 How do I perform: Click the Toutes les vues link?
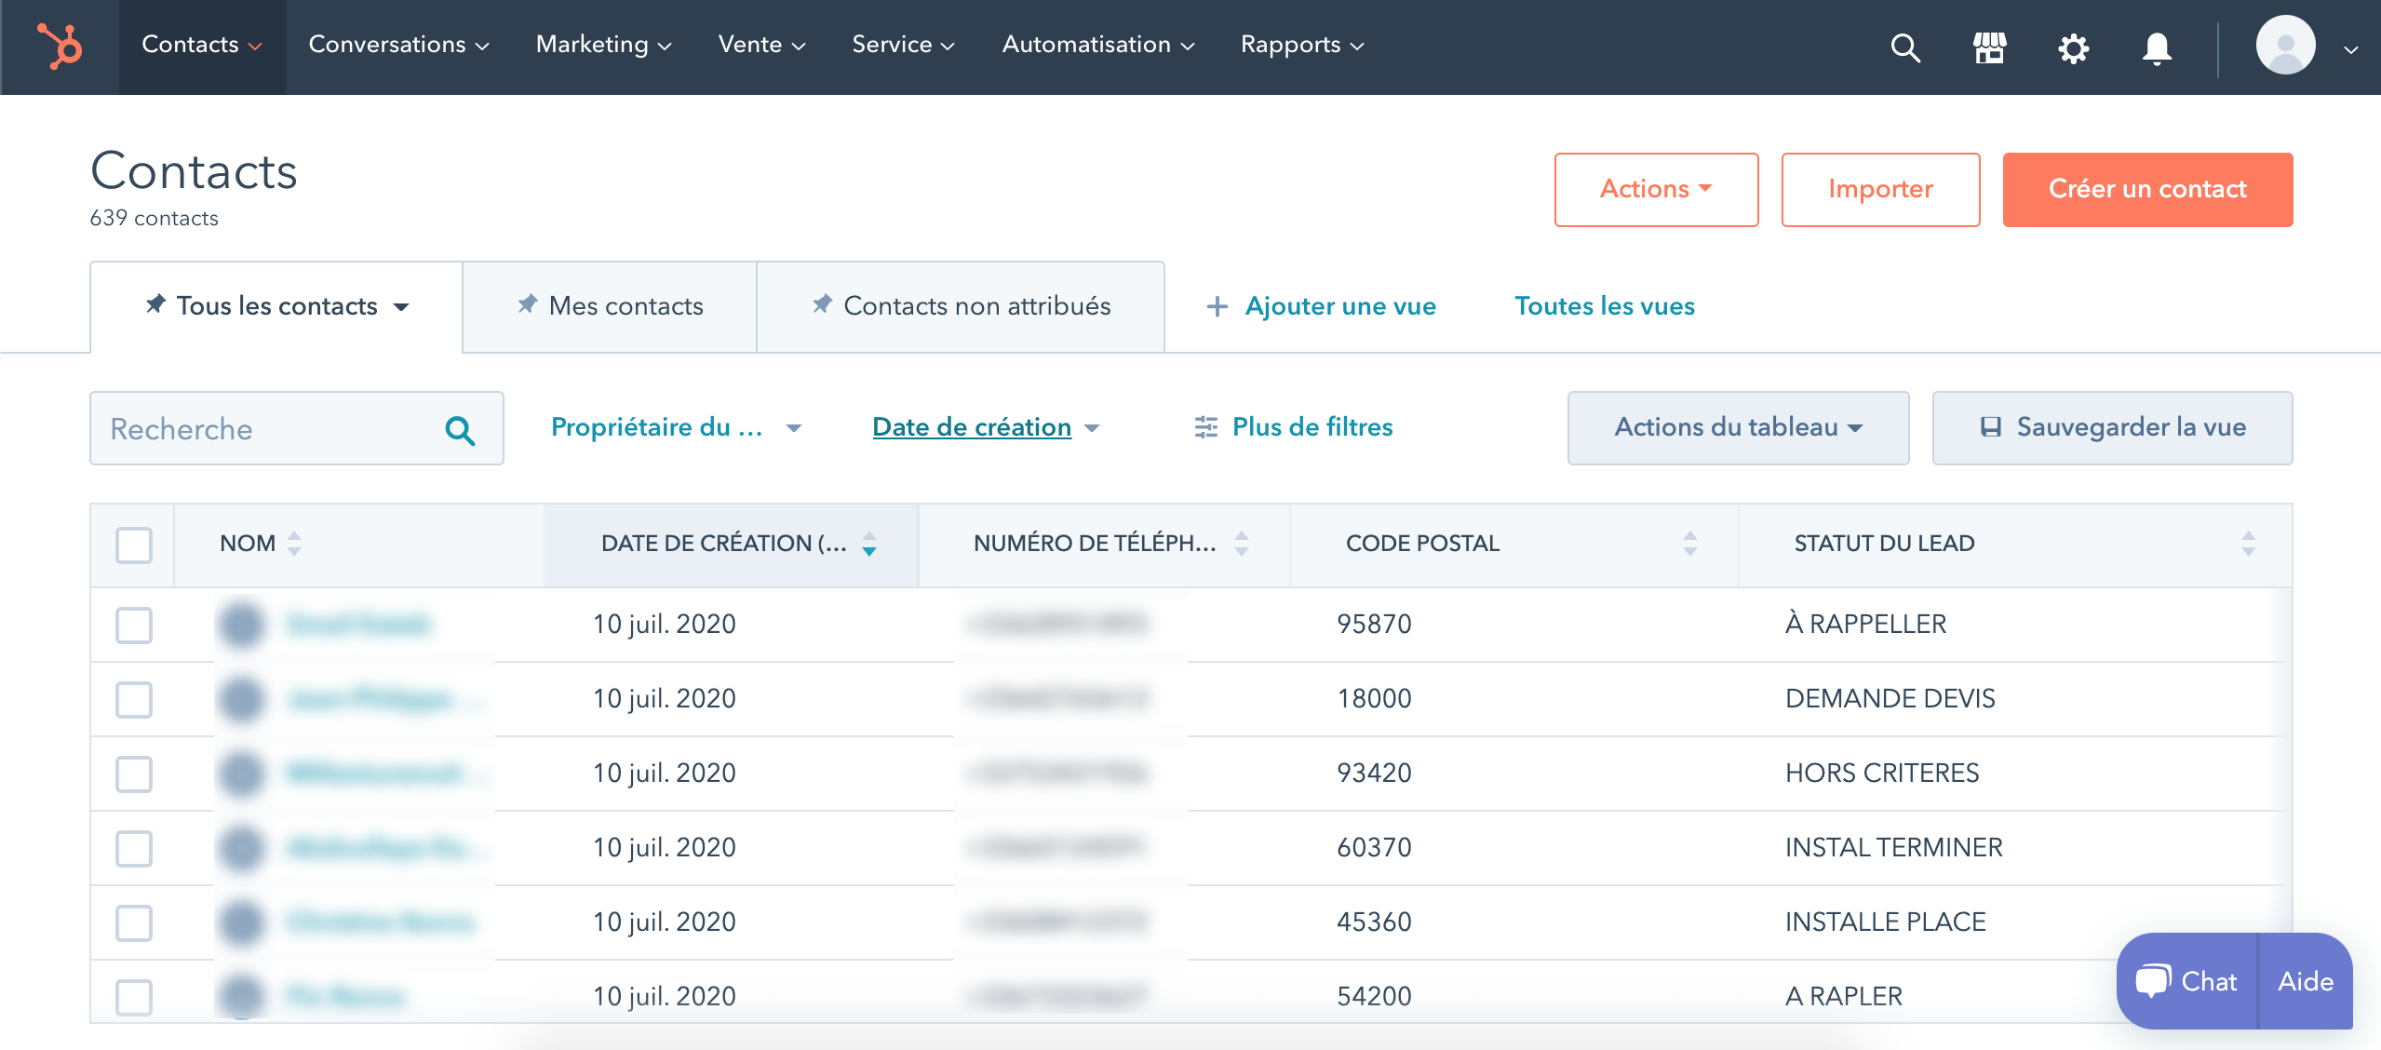click(x=1605, y=305)
